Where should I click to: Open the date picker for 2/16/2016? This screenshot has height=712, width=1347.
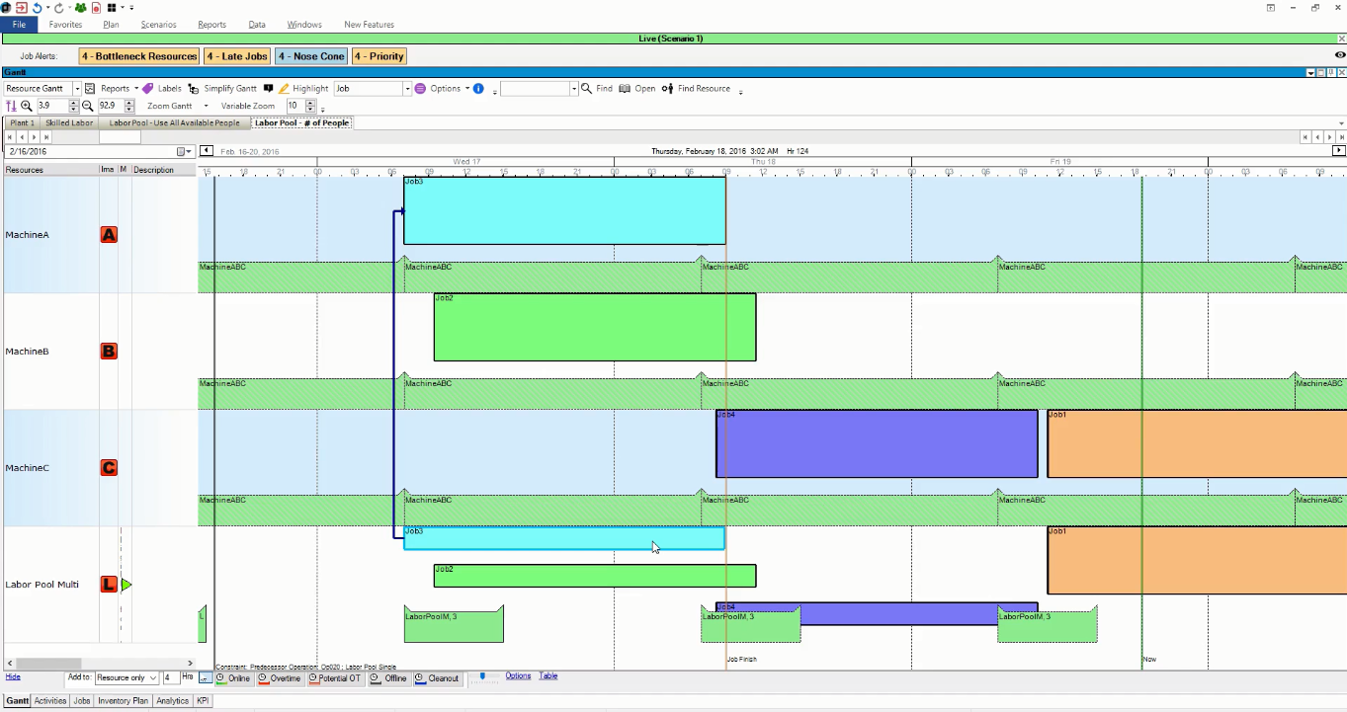(184, 152)
